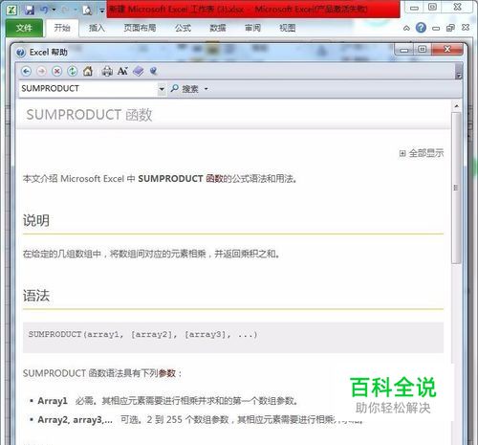
Task: Click the SUMPRODUCT 函数 title text
Action: coord(89,115)
